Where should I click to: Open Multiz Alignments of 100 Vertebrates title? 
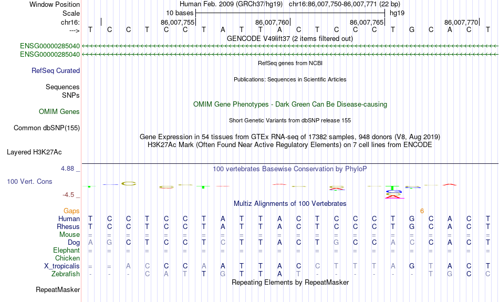290,204
